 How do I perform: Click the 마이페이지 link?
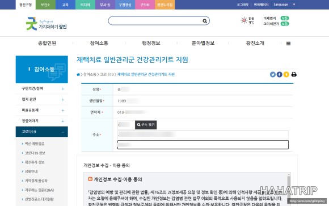coord(261,5)
